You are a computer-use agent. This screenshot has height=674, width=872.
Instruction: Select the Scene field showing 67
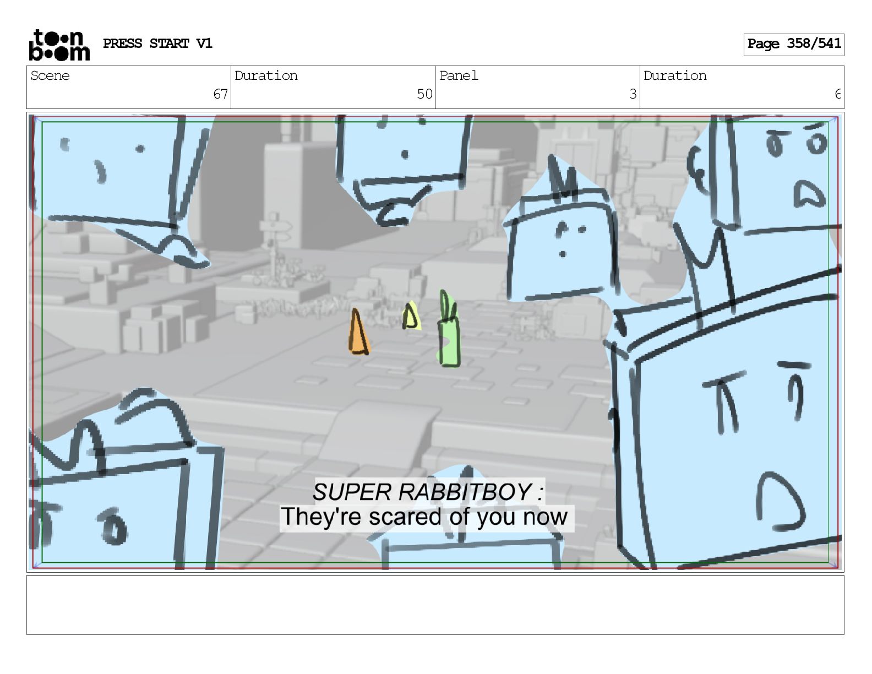tap(129, 87)
